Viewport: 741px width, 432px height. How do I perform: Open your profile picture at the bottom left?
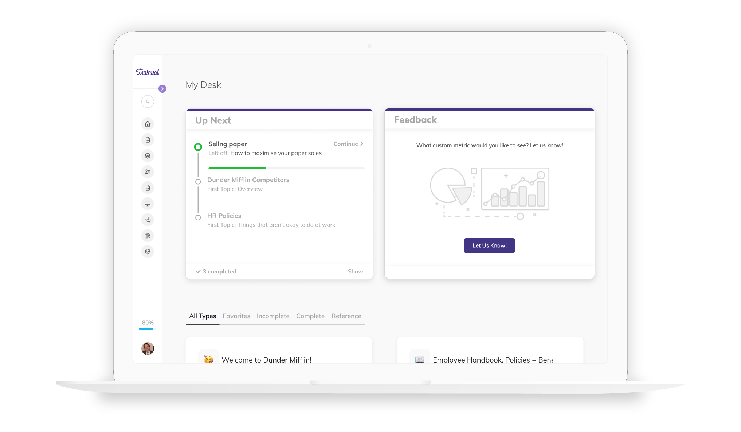click(x=147, y=348)
